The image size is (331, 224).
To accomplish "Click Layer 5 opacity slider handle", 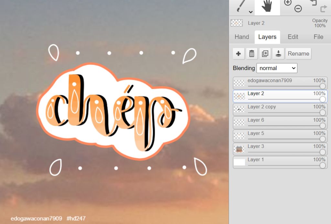I will click(x=322, y=139).
